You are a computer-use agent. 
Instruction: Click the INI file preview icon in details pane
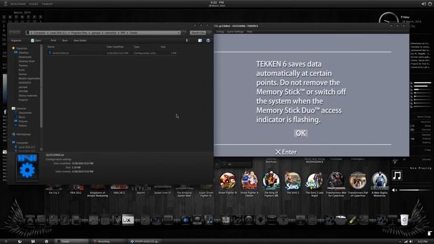pyautogui.click(x=27, y=167)
